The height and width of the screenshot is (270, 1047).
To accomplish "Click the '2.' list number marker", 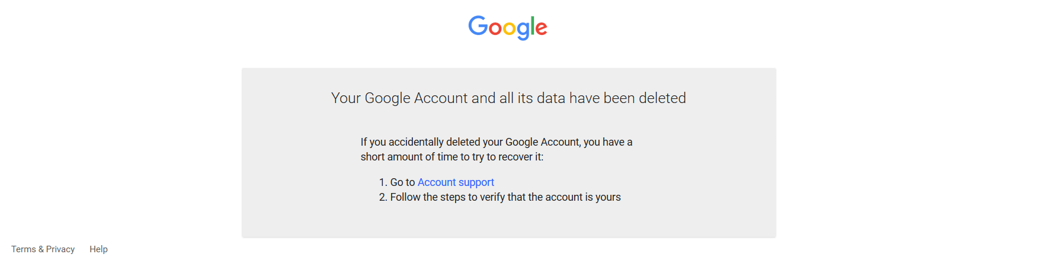I will (383, 197).
